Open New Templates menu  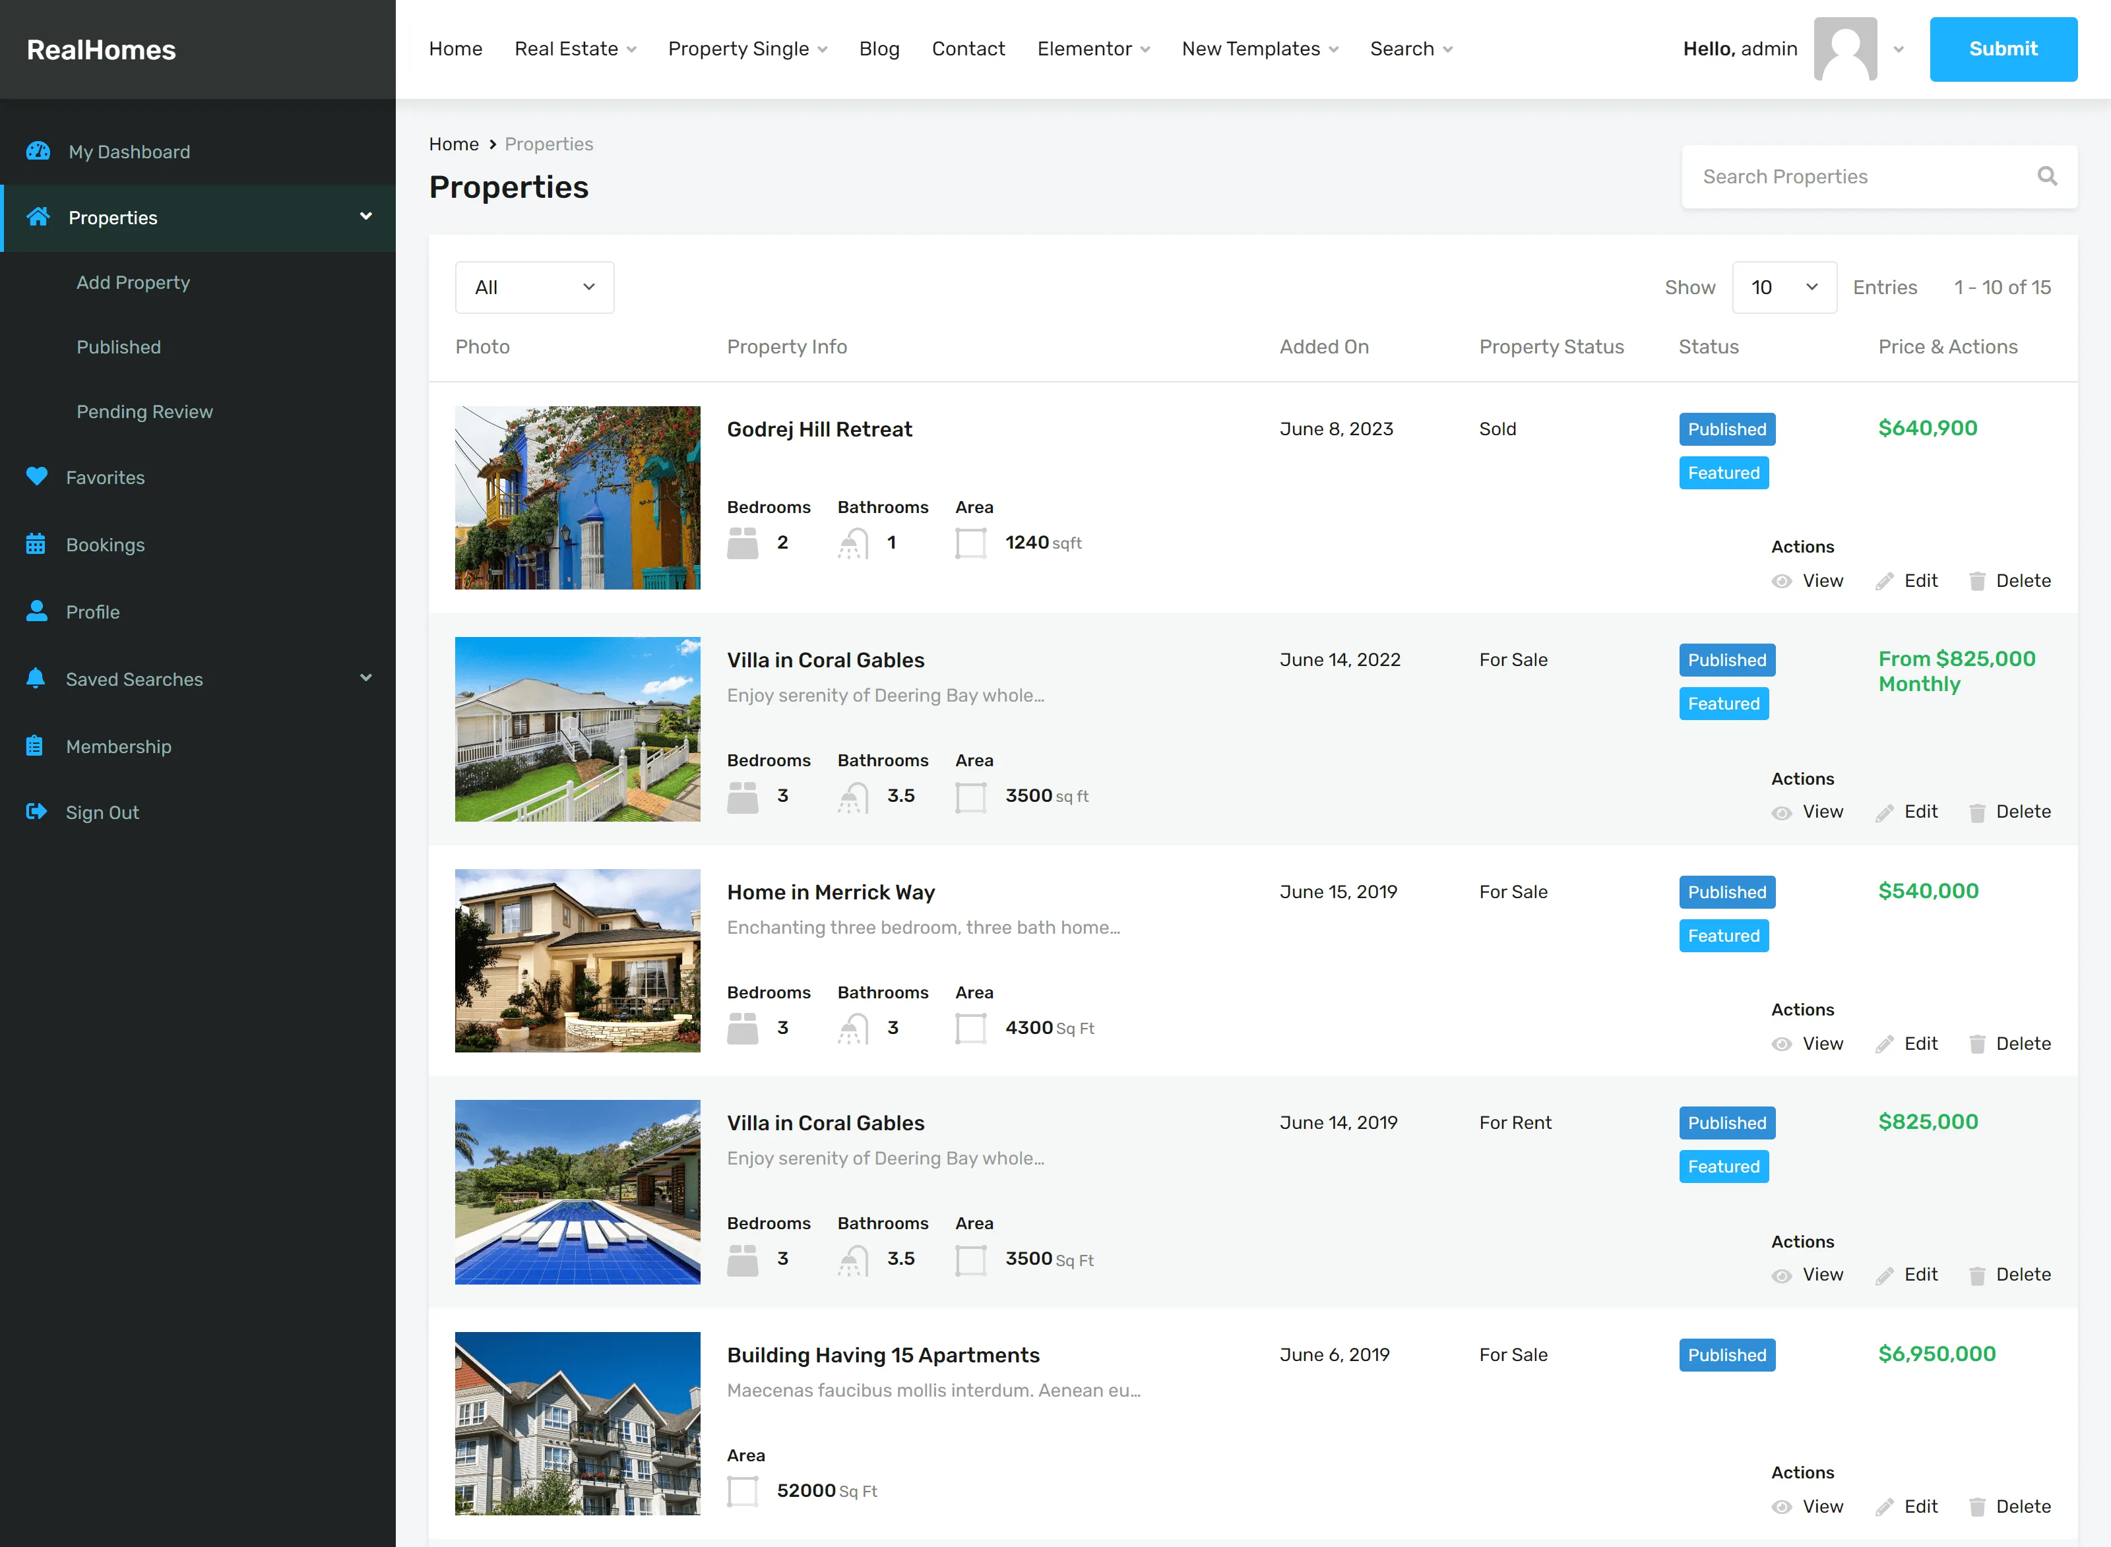click(1259, 49)
